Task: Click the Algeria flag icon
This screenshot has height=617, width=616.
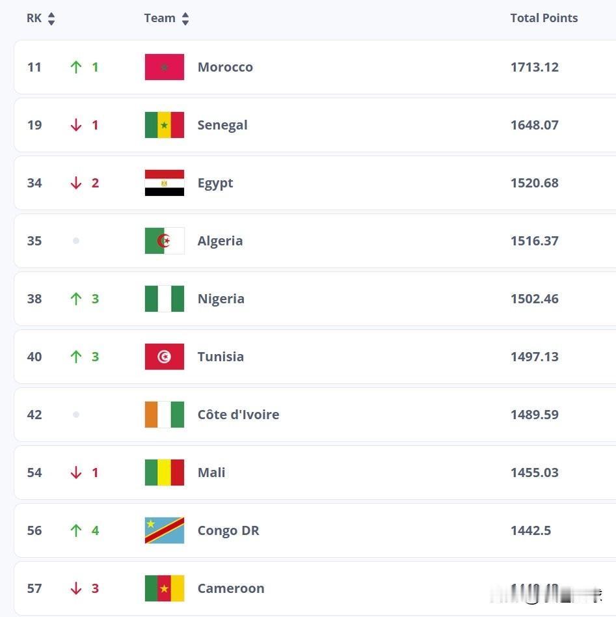Action: [164, 241]
